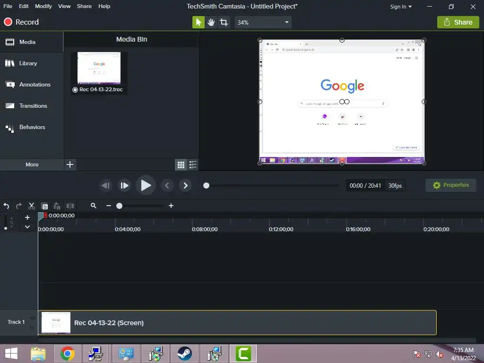Jump to next media with right chevron
484x363 pixels.
point(185,185)
